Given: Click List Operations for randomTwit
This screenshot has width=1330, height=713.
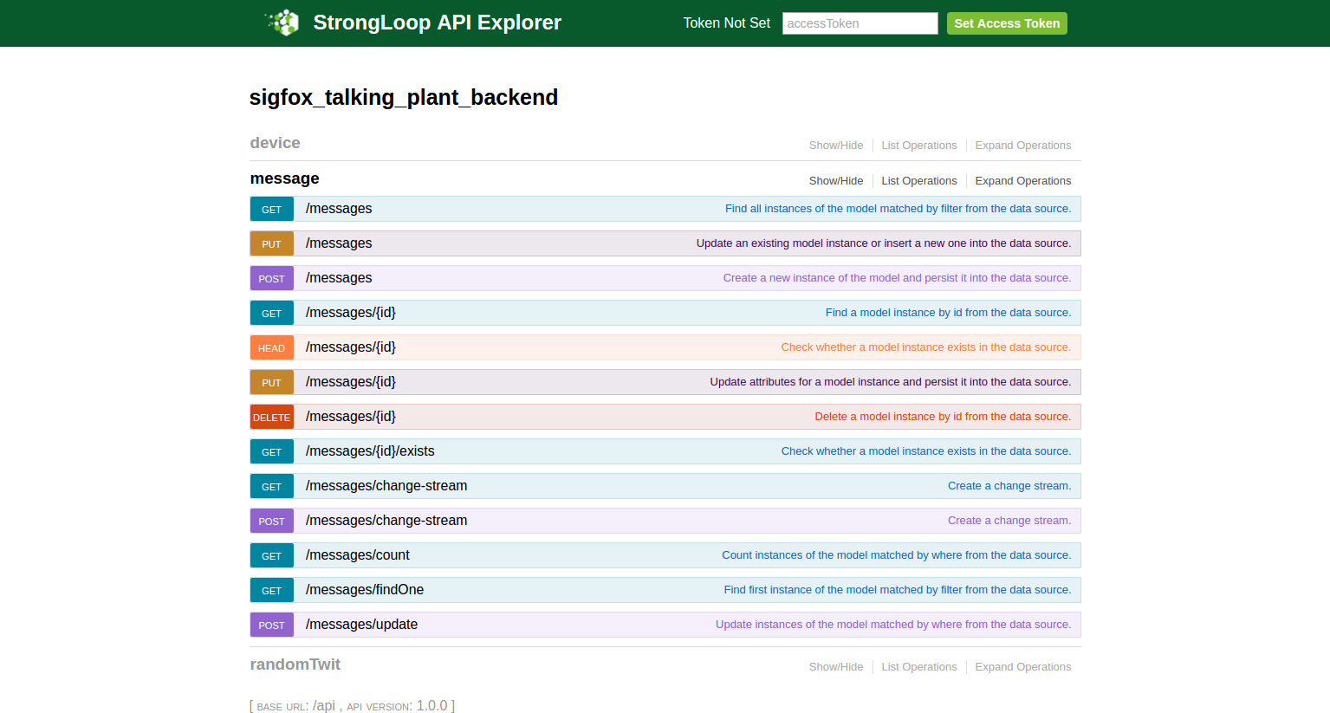Looking at the screenshot, I should point(918,667).
